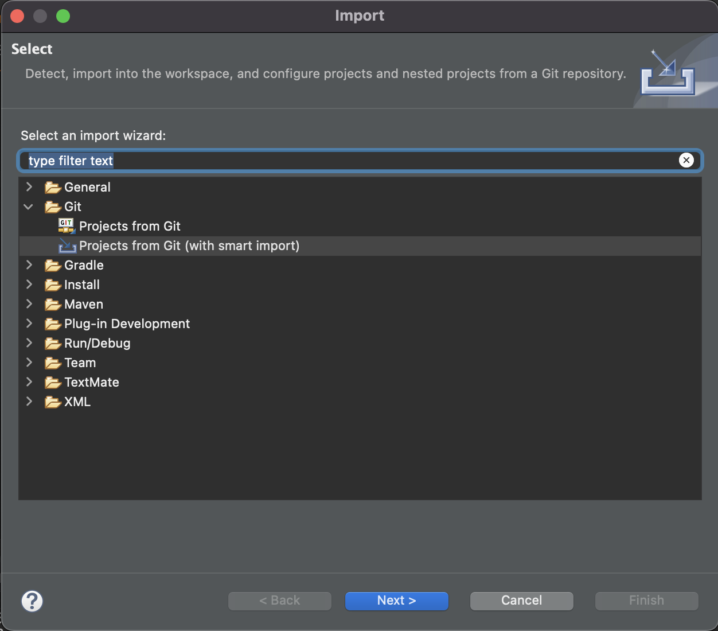Click the disabled Finish button
The image size is (718, 631).
pyautogui.click(x=646, y=601)
